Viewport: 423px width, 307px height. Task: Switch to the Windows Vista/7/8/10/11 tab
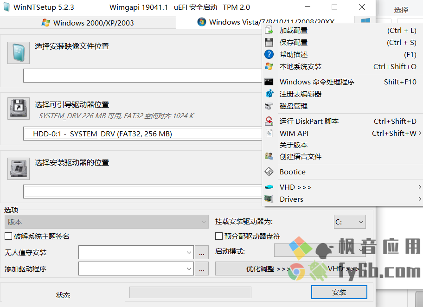pos(265,22)
